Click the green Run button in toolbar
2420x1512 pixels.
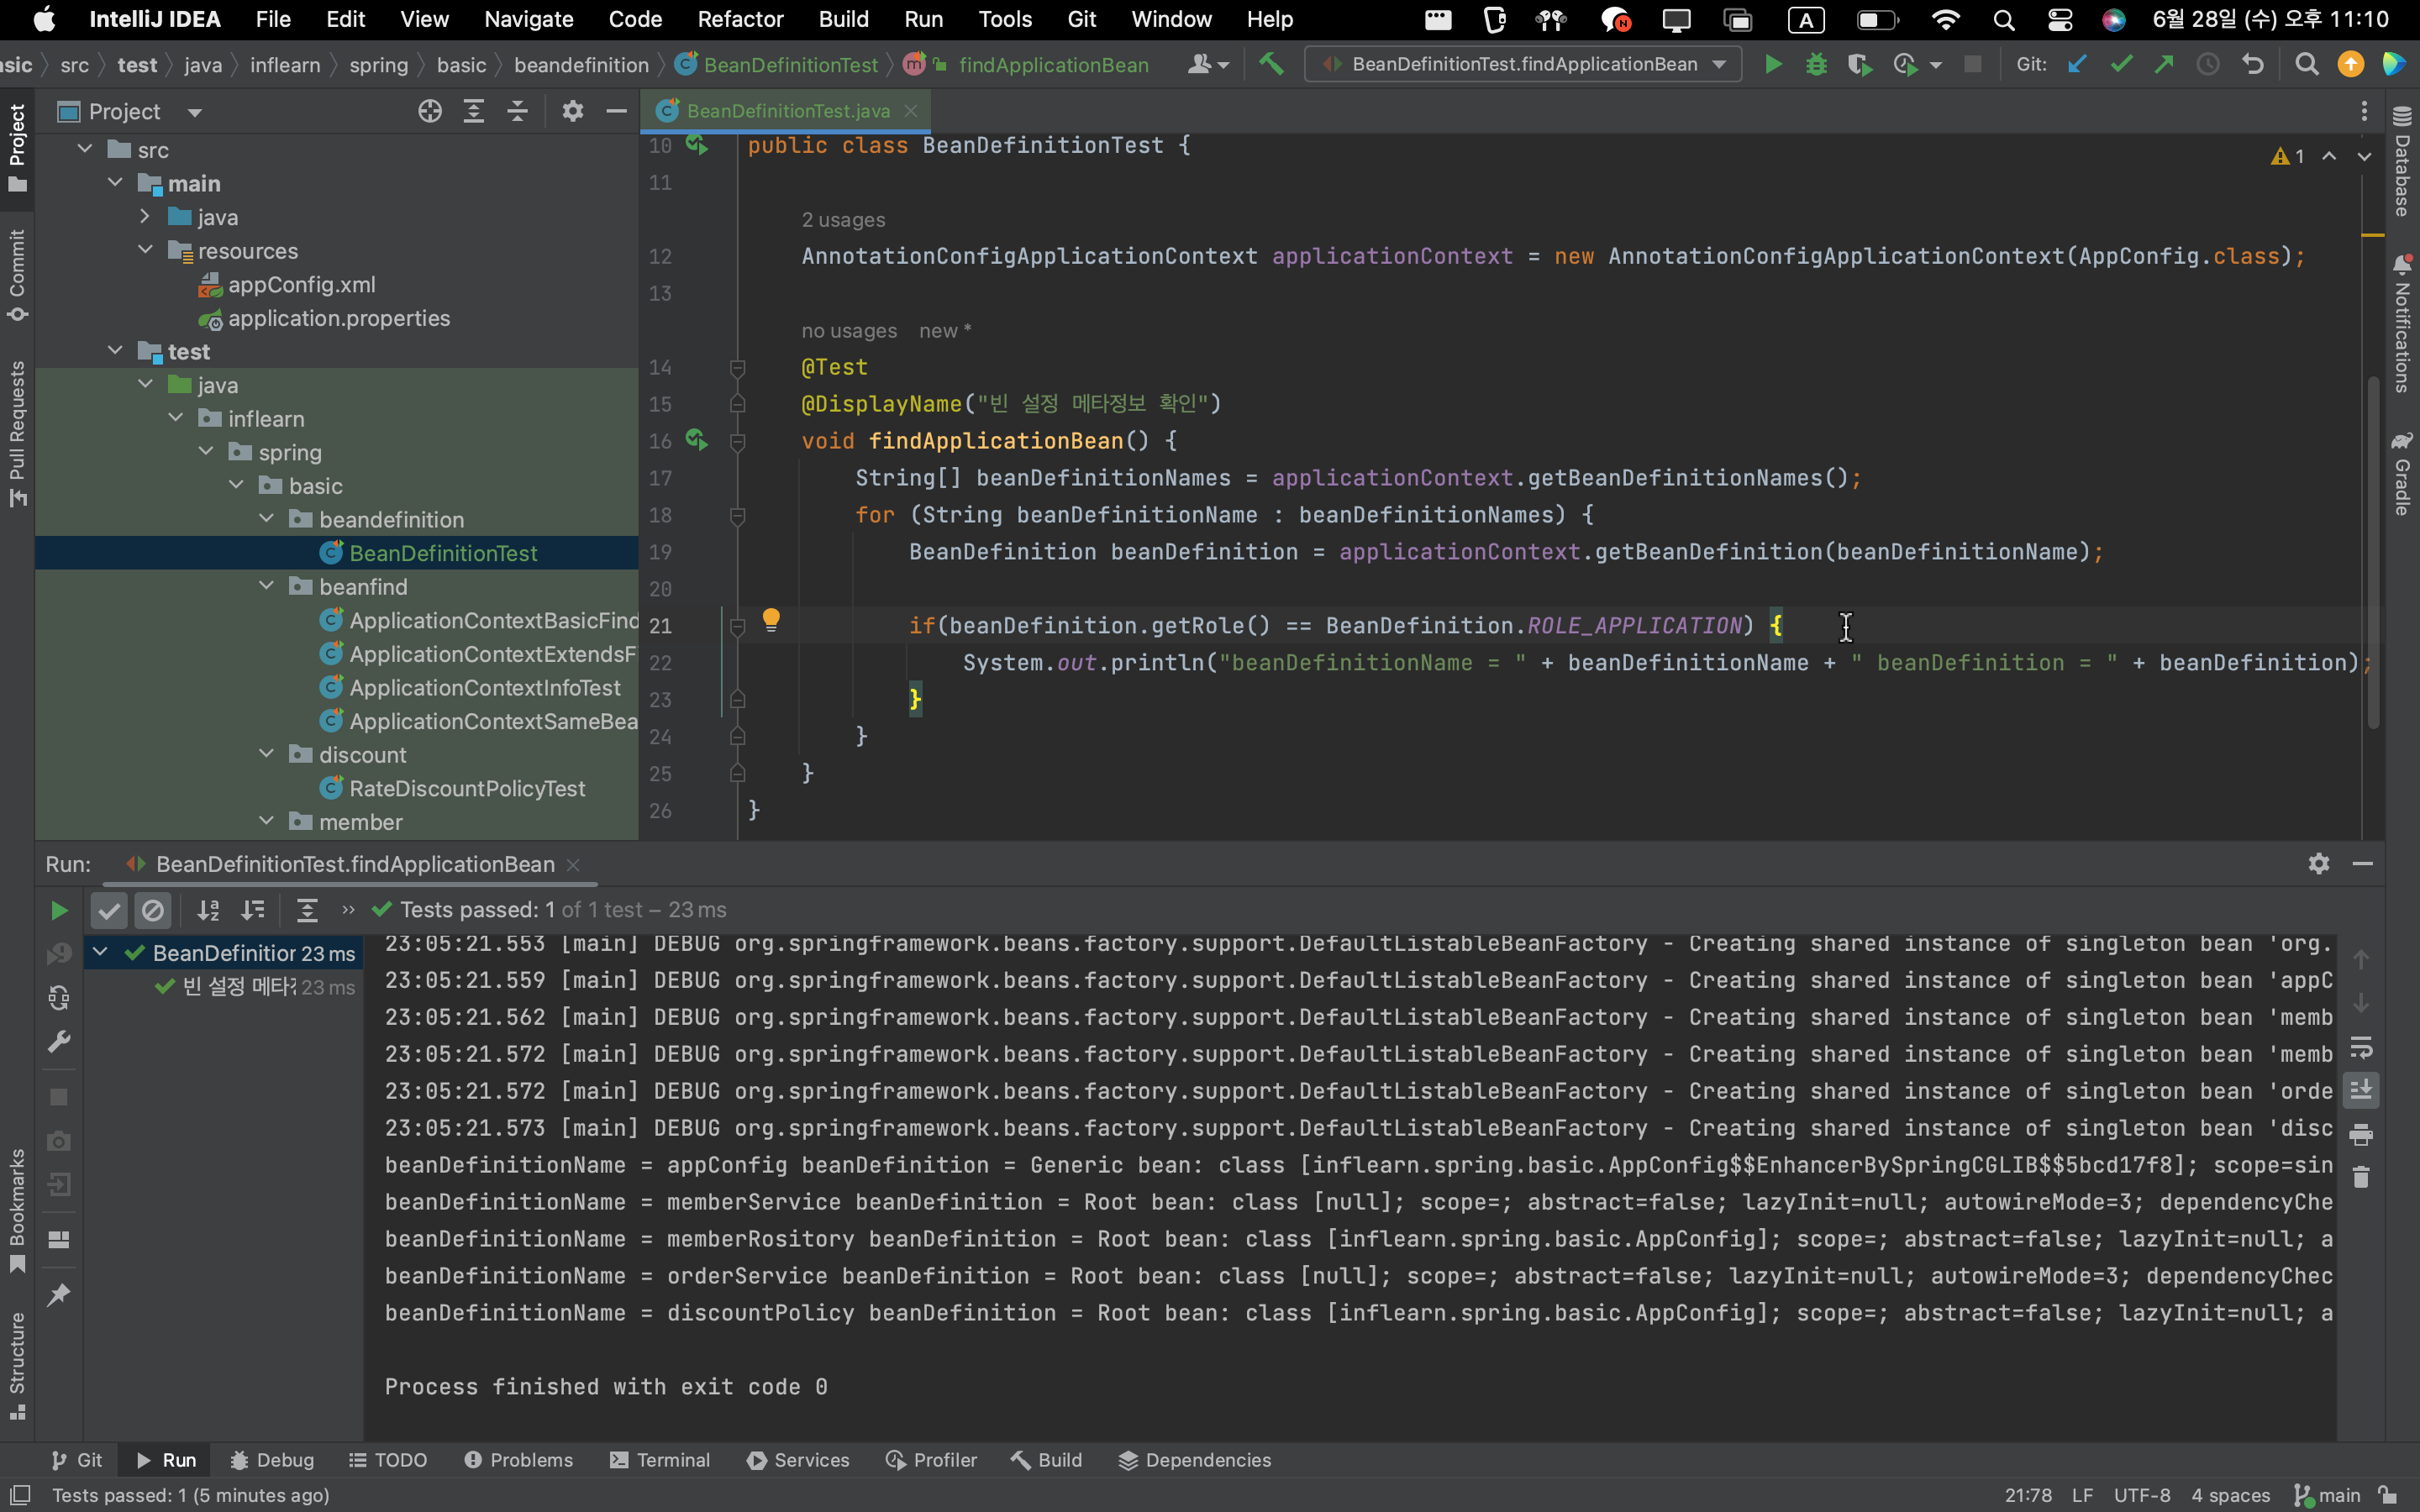[1772, 65]
